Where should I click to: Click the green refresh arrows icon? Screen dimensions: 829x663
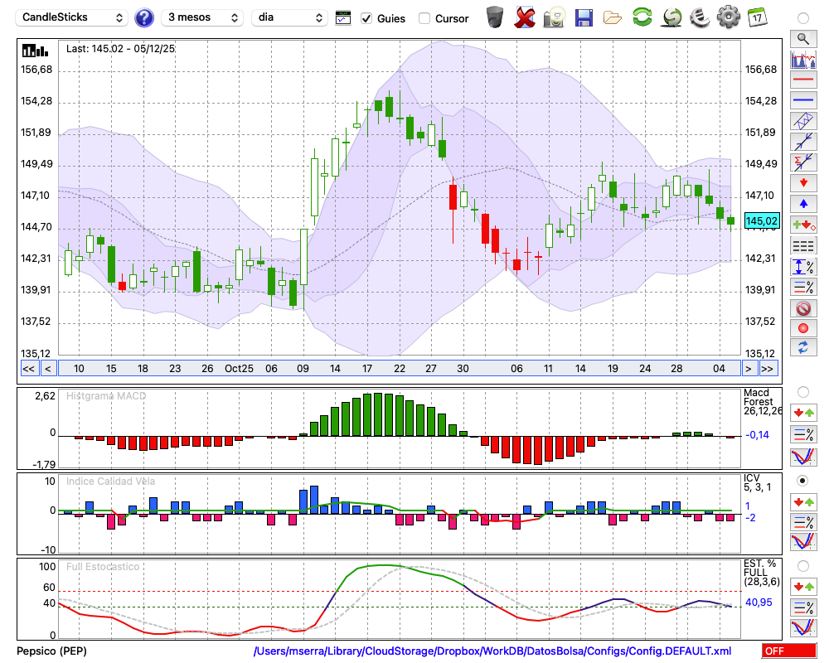tap(642, 17)
